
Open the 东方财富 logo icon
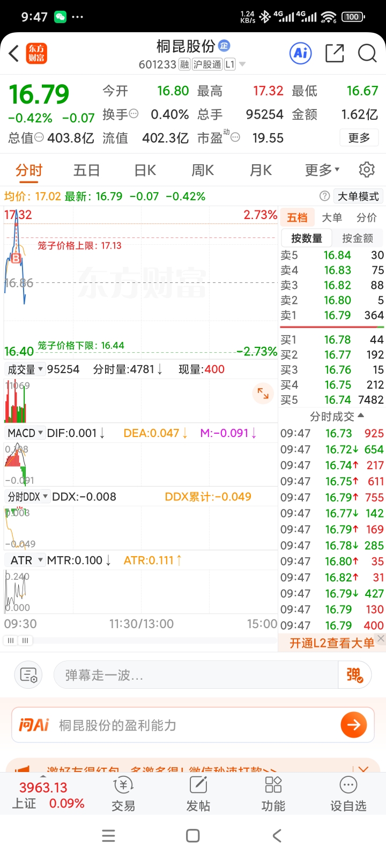37,53
